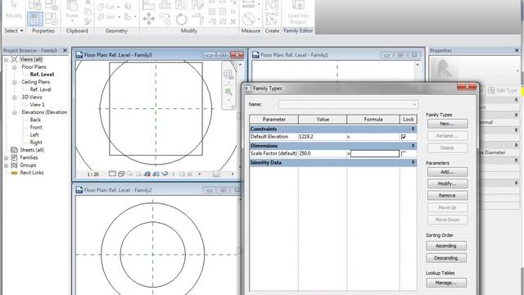524x295 pixels.
Task: Collapse the Constraints parameter group
Action: click(x=413, y=129)
